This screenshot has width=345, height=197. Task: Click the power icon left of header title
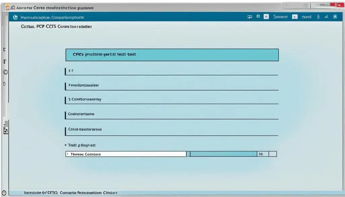point(15,17)
